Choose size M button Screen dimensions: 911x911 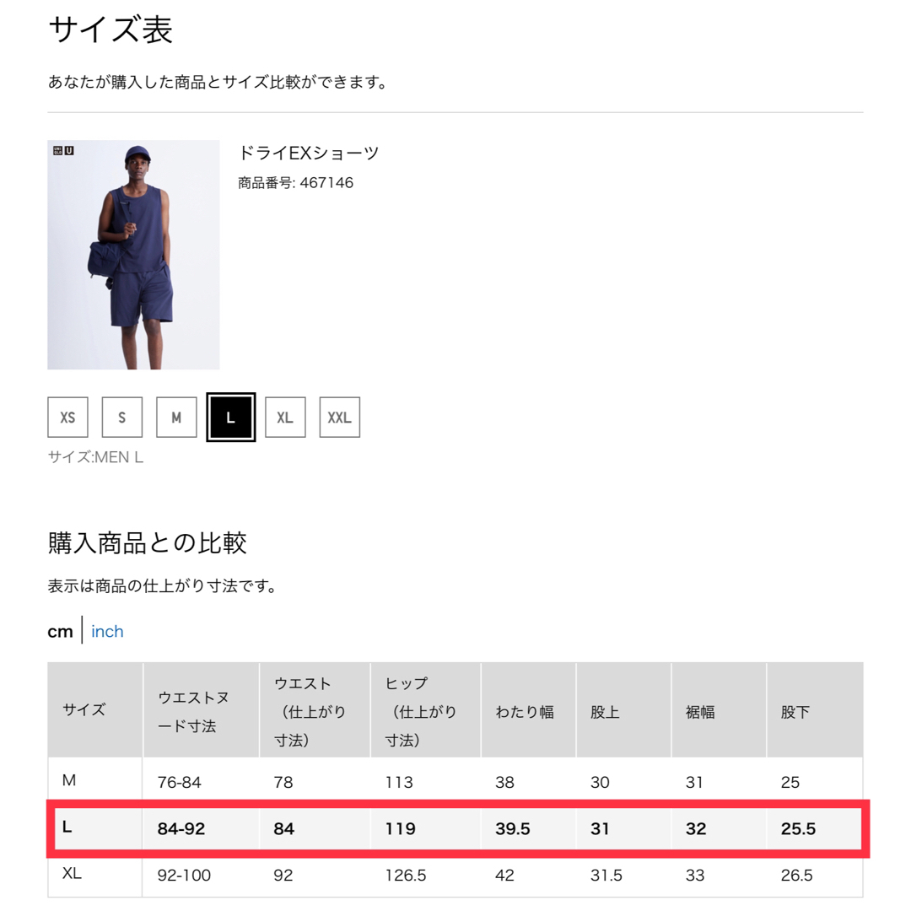click(176, 418)
